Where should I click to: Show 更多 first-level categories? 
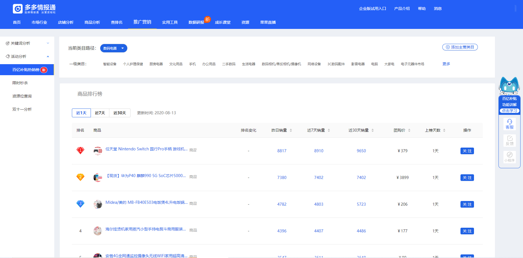[x=446, y=64]
